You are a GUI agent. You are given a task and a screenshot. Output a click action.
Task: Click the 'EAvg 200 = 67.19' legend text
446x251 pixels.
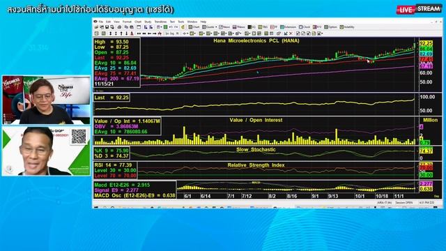click(x=116, y=79)
